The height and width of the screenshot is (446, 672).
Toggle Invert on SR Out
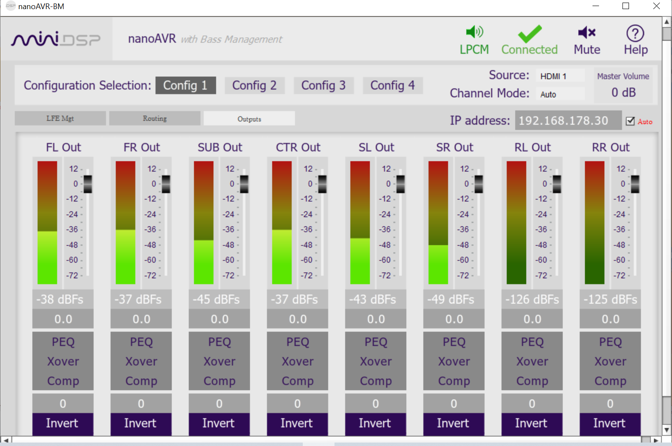[454, 423]
